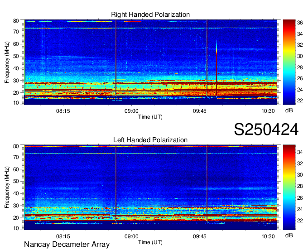
Task: Click the Left Handed Polarization colorbar
Action: pos(289,187)
